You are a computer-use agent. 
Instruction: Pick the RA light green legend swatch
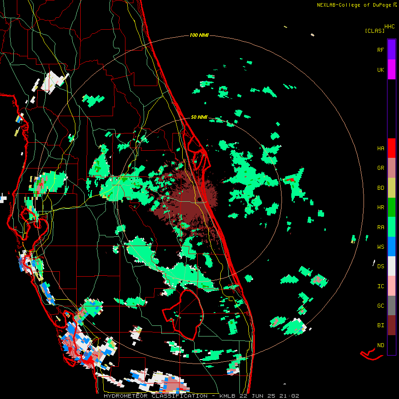coord(391,227)
